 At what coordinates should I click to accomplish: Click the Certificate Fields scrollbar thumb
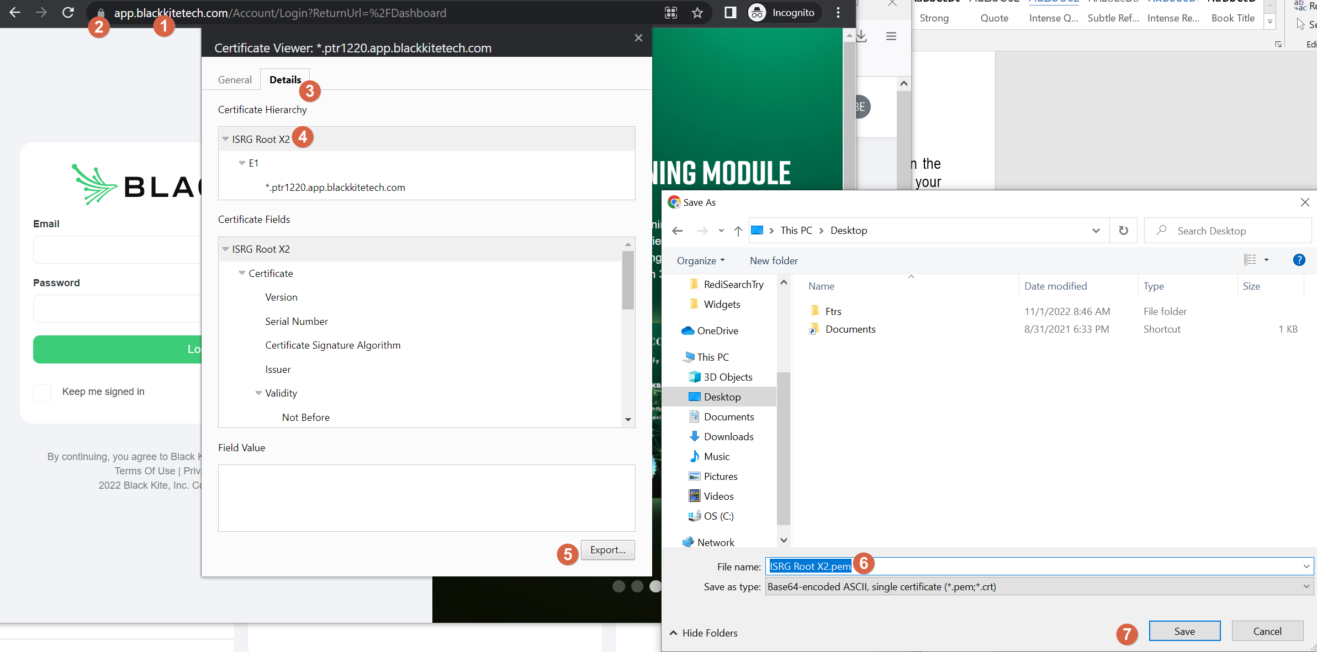628,280
